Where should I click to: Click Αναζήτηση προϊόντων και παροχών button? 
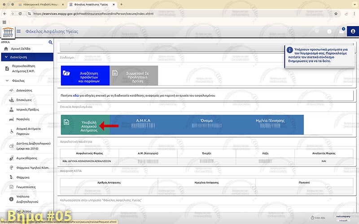click(85, 75)
